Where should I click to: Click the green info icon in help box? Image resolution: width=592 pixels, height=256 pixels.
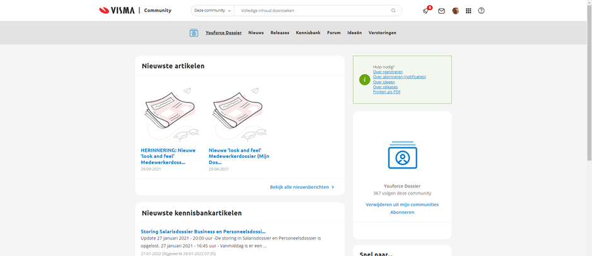coord(364,80)
